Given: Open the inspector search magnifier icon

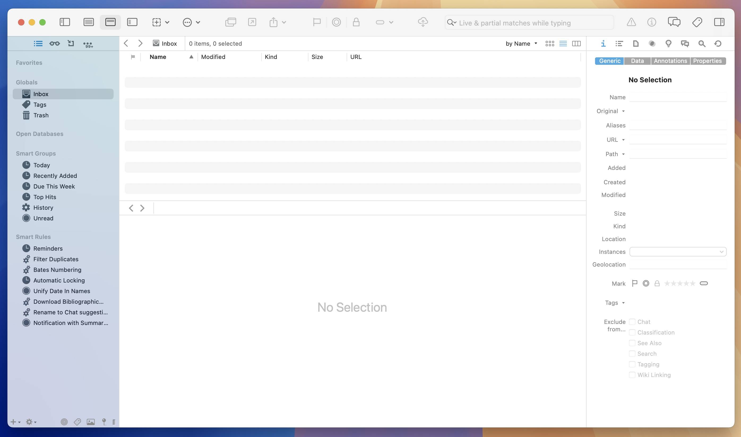Looking at the screenshot, I should pos(701,44).
